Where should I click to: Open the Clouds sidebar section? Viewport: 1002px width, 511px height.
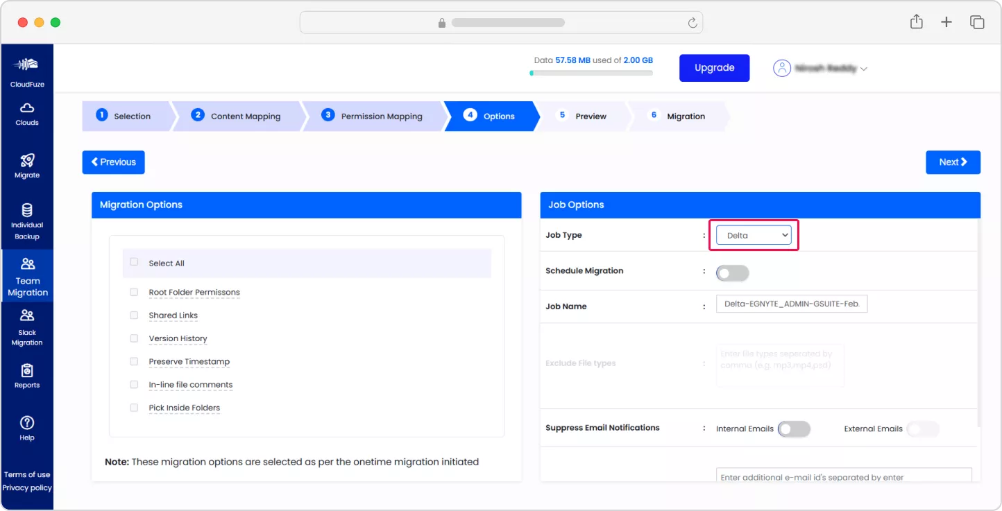pyautogui.click(x=27, y=114)
